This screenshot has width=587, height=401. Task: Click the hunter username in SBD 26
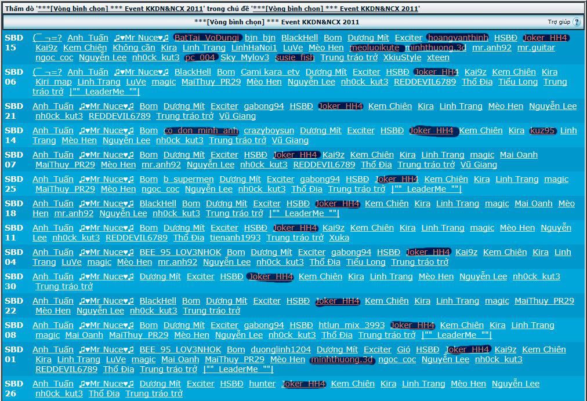[x=262, y=384]
